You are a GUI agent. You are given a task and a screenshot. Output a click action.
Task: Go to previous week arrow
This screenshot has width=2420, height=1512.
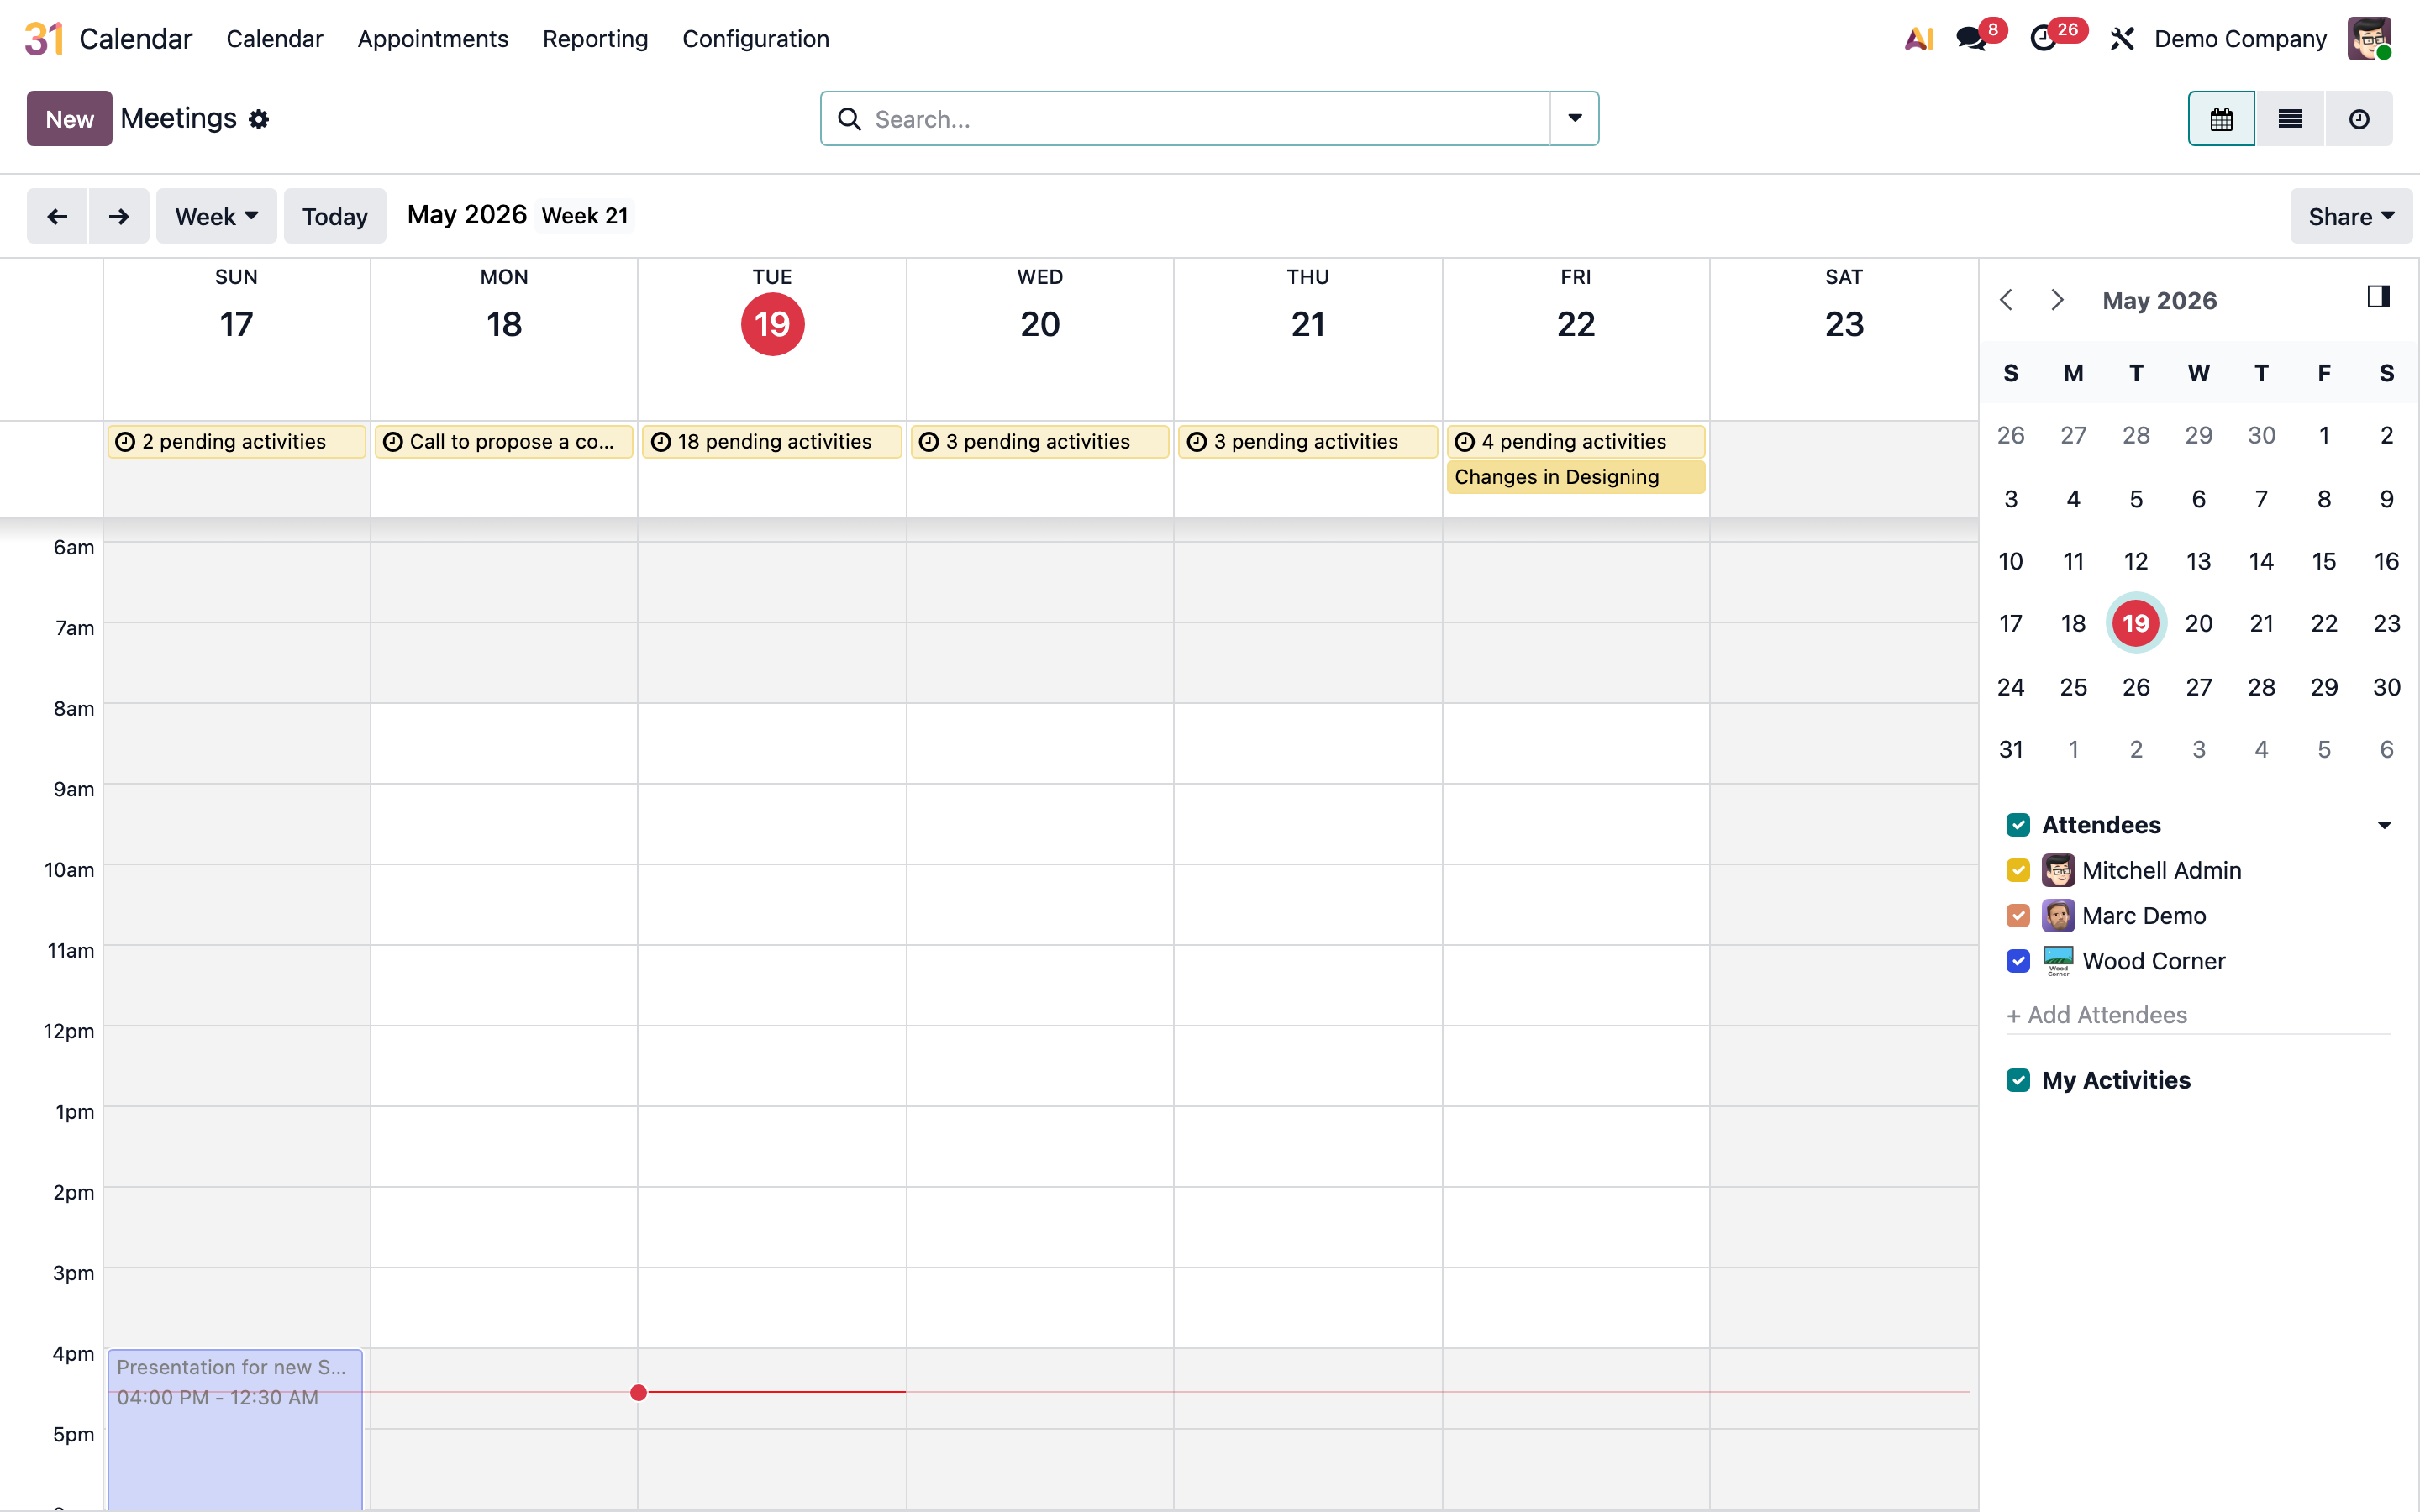pos(57,216)
